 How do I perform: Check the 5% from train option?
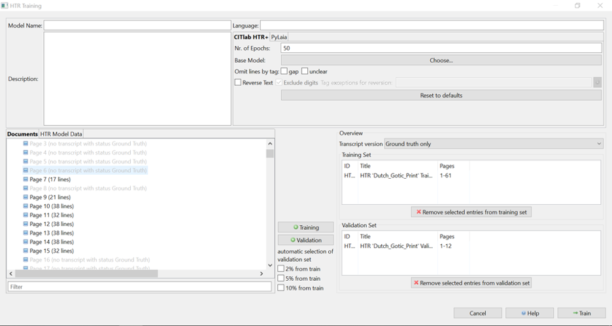point(281,278)
